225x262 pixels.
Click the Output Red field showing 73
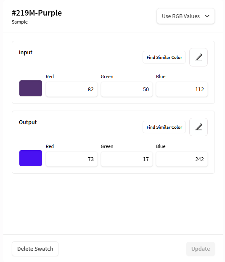pos(71,159)
